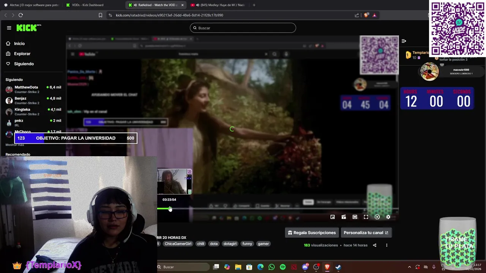This screenshot has width=486, height=273.
Task: Show hidden system tray icons
Action: coord(409,267)
